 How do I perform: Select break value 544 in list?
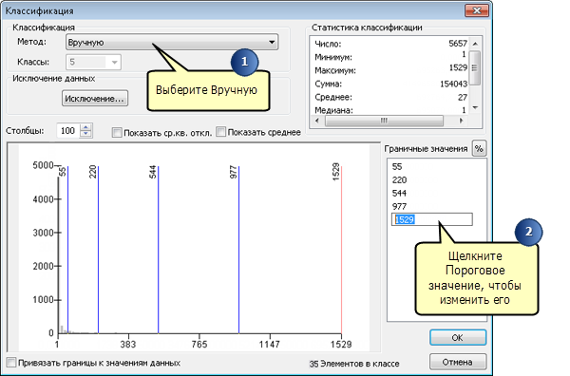tap(399, 193)
